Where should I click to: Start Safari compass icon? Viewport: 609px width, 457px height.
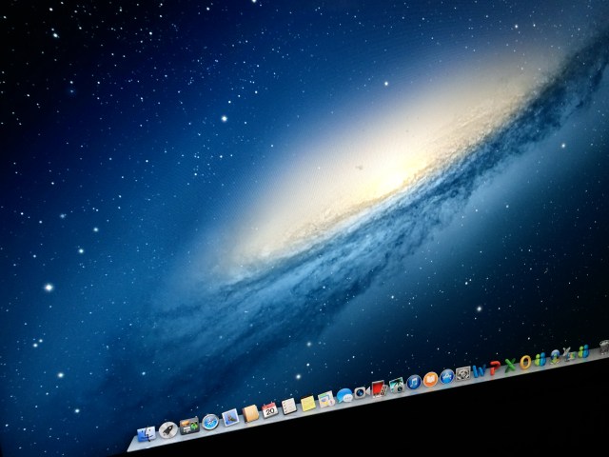coord(208,421)
